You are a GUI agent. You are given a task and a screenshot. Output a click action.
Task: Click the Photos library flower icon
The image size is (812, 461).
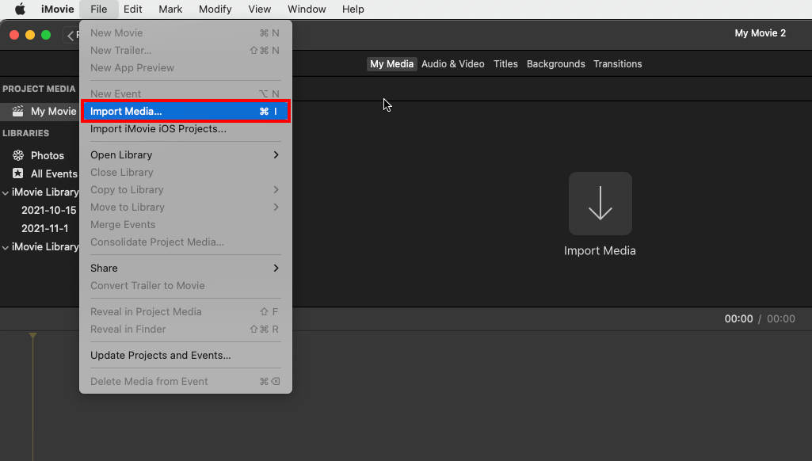coord(18,155)
